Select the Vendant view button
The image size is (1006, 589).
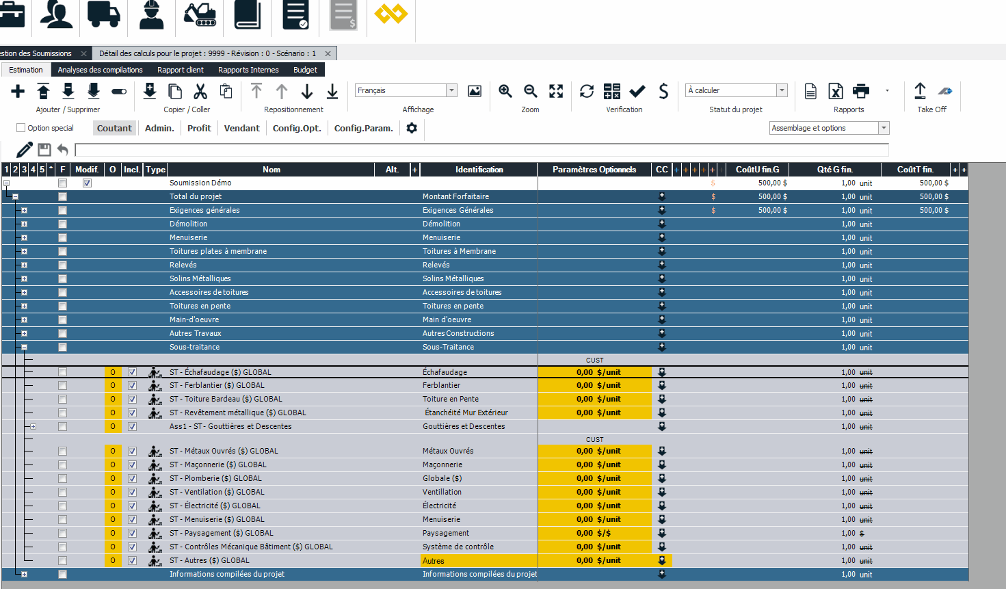[242, 128]
